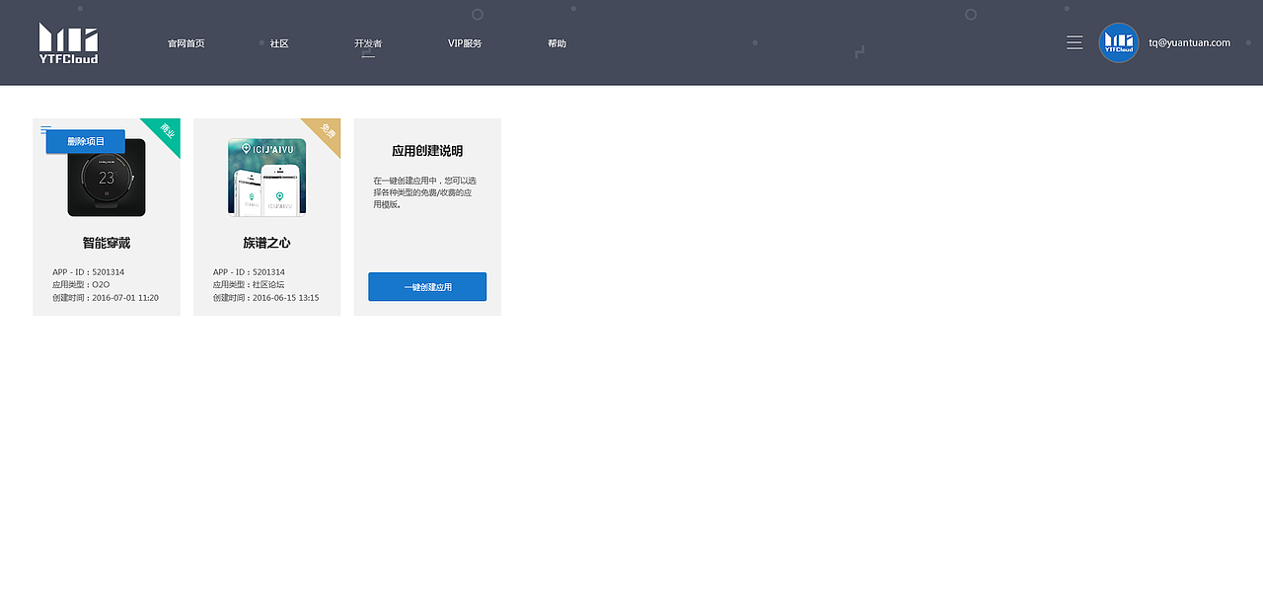Screen dimensions: 1263x592
Task: Open the 开发者 tab in the navbar
Action: pos(368,42)
